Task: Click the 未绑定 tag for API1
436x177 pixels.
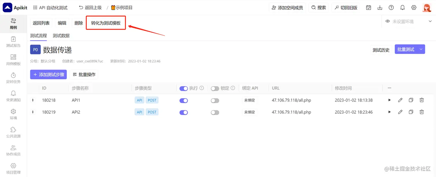Action: point(249,100)
